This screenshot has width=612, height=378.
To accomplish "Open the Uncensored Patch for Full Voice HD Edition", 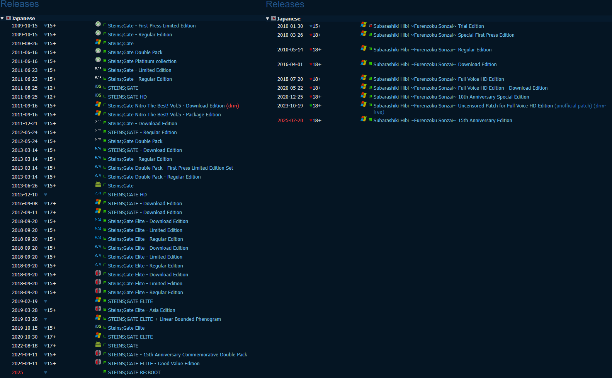I will (x=463, y=106).
